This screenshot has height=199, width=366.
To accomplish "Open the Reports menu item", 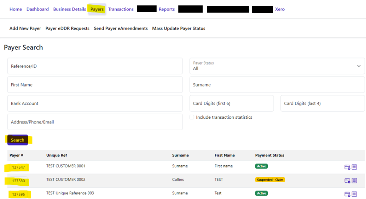I will (x=166, y=9).
